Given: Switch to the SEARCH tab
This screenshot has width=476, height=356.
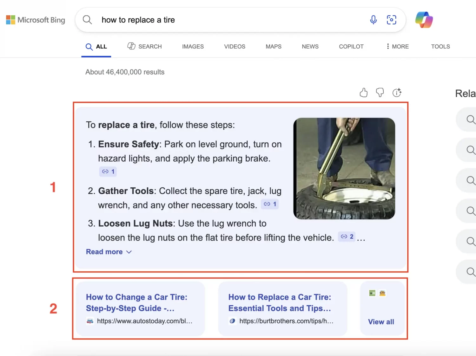Looking at the screenshot, I should pos(145,47).
